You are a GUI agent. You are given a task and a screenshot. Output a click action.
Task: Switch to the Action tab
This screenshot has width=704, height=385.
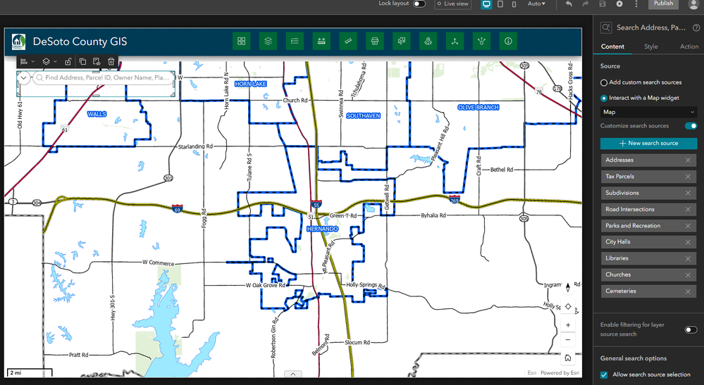pos(688,46)
